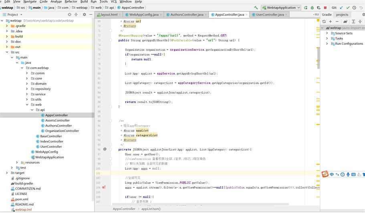Viewport: 365px width, 213px height.
Task: Select OrganizationController in the project tree
Action: click(x=62, y=131)
